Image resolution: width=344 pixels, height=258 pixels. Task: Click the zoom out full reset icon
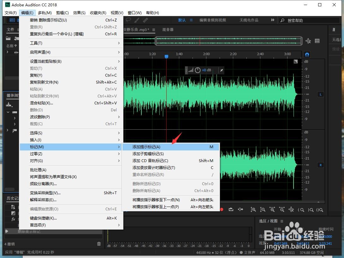291,209
